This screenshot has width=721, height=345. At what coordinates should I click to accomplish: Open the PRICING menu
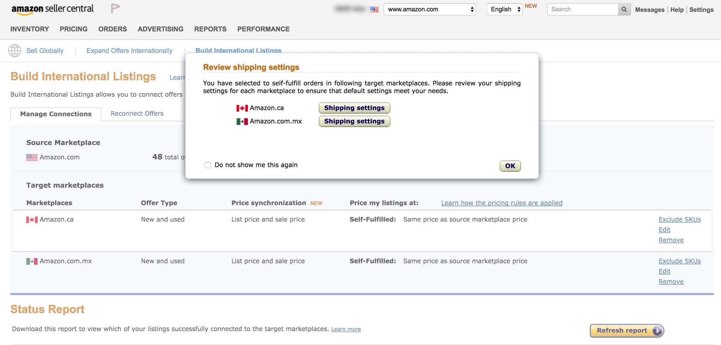[74, 29]
